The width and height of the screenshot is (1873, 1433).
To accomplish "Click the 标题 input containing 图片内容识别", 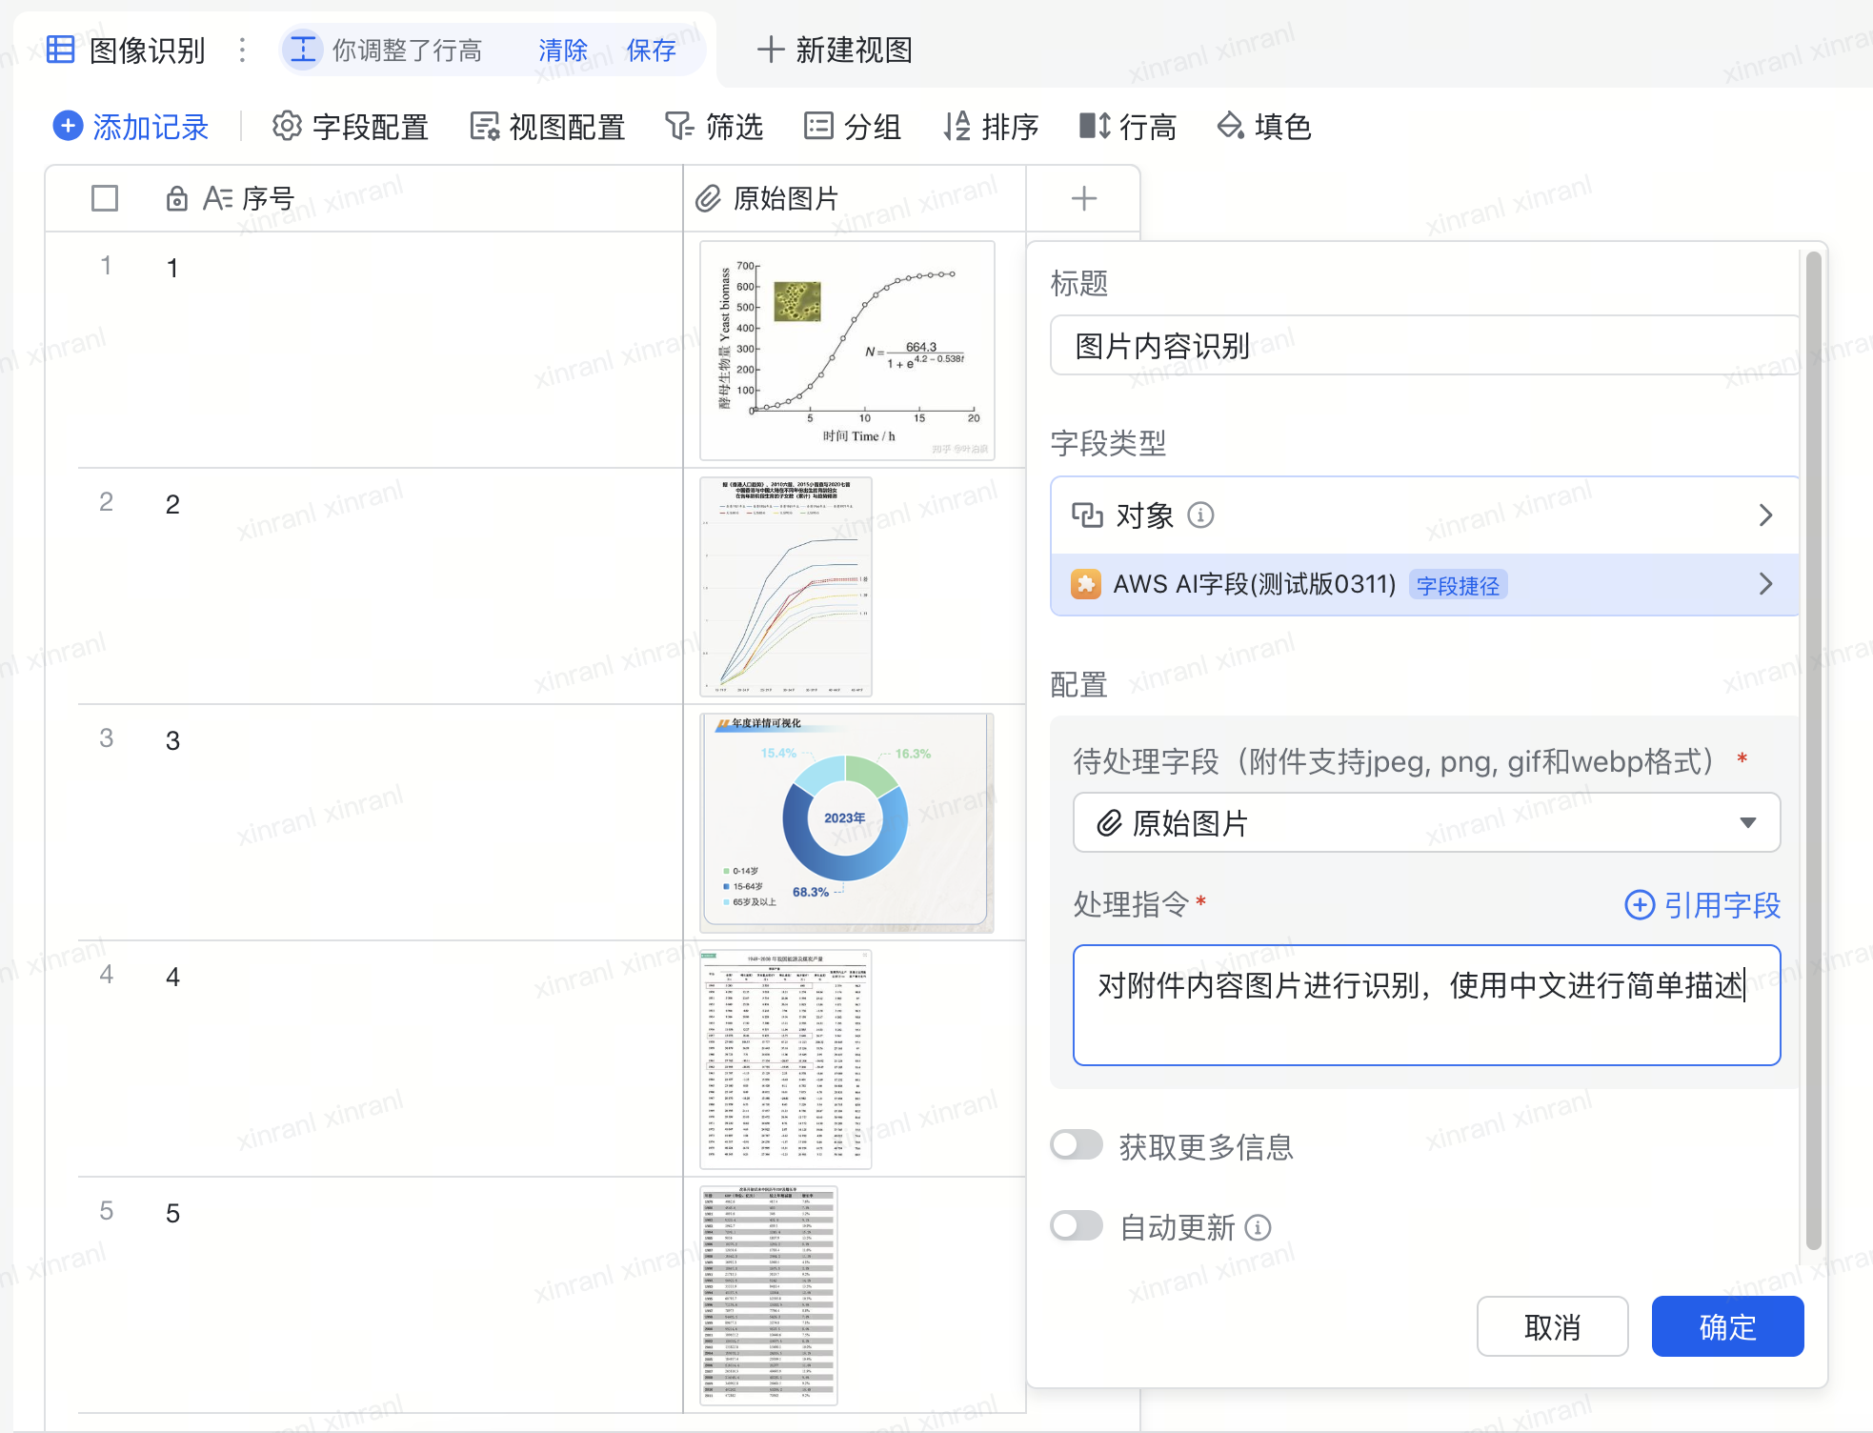I will pyautogui.click(x=1426, y=346).
